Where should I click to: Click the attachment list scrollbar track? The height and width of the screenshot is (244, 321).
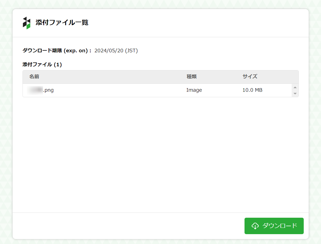coord(295,91)
